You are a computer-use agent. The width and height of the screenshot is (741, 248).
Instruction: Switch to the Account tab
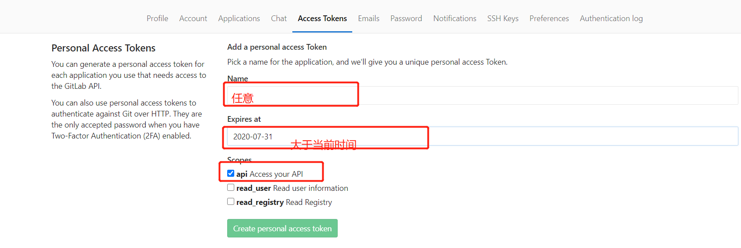(x=193, y=18)
